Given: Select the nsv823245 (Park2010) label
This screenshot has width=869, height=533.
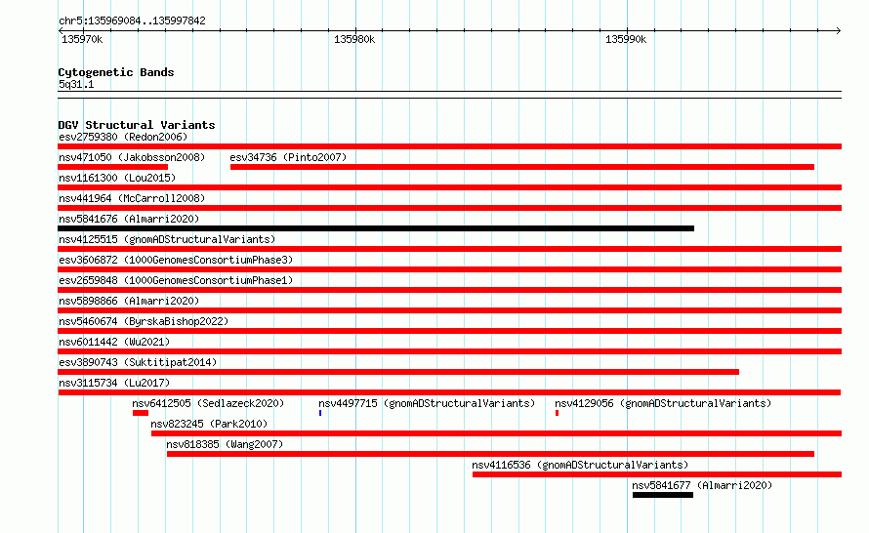Looking at the screenshot, I should click(209, 424).
